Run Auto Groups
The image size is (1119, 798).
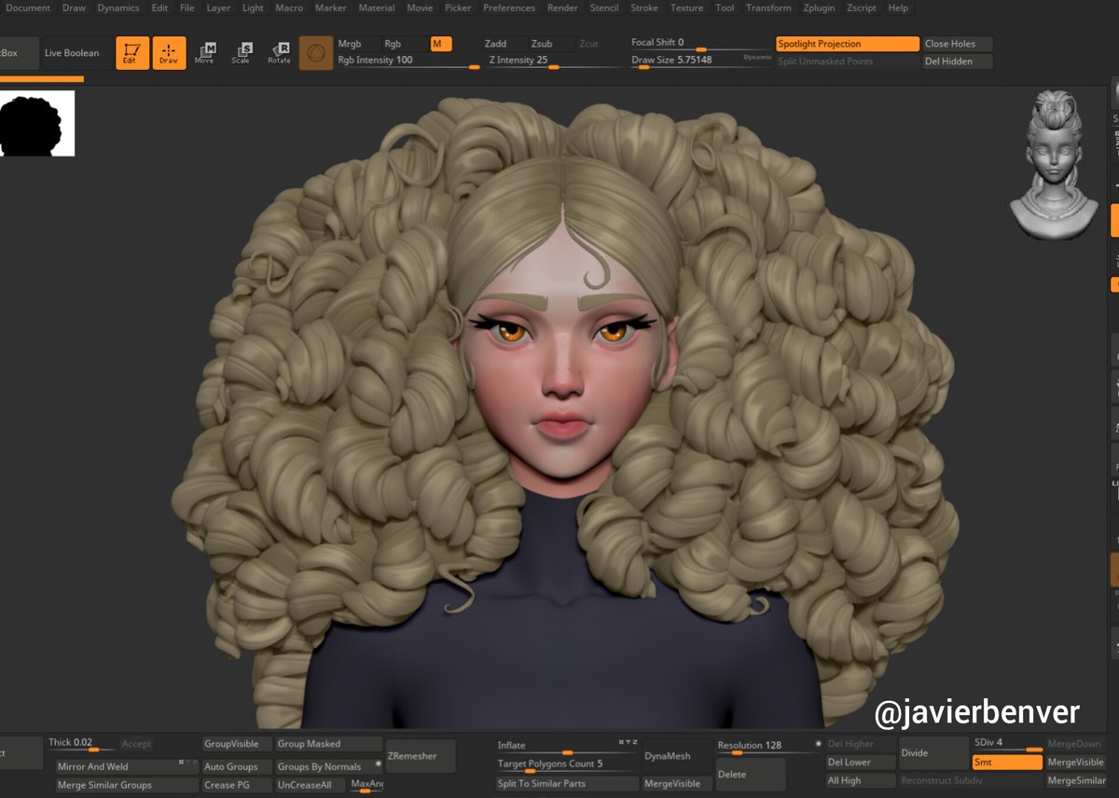pyautogui.click(x=237, y=766)
